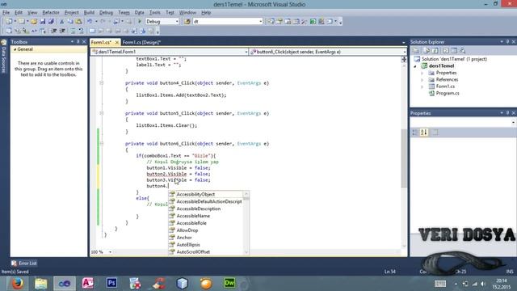Screen dimensions: 517x291
Task: Open the 'dt' find combo box dropdown
Action: tap(260, 22)
